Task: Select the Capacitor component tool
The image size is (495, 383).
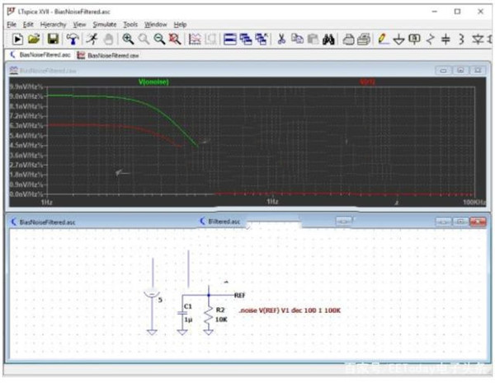Action: tap(446, 39)
